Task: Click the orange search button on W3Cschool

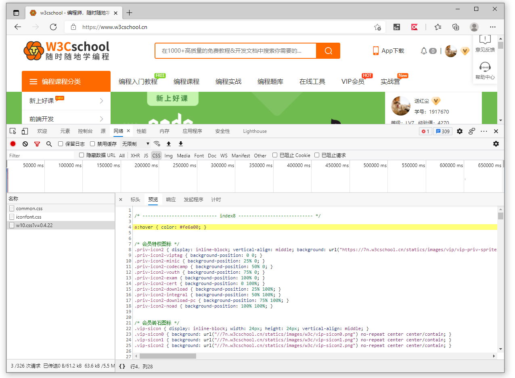Action: [x=328, y=51]
